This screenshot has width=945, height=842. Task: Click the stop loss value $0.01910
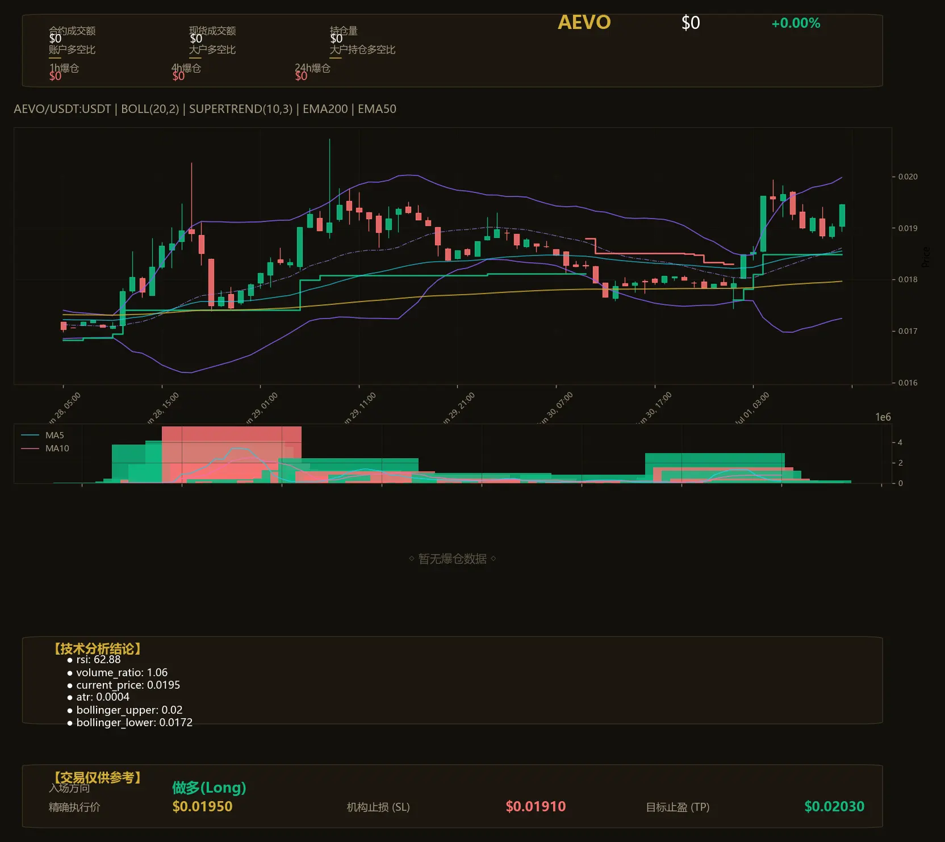click(x=536, y=807)
